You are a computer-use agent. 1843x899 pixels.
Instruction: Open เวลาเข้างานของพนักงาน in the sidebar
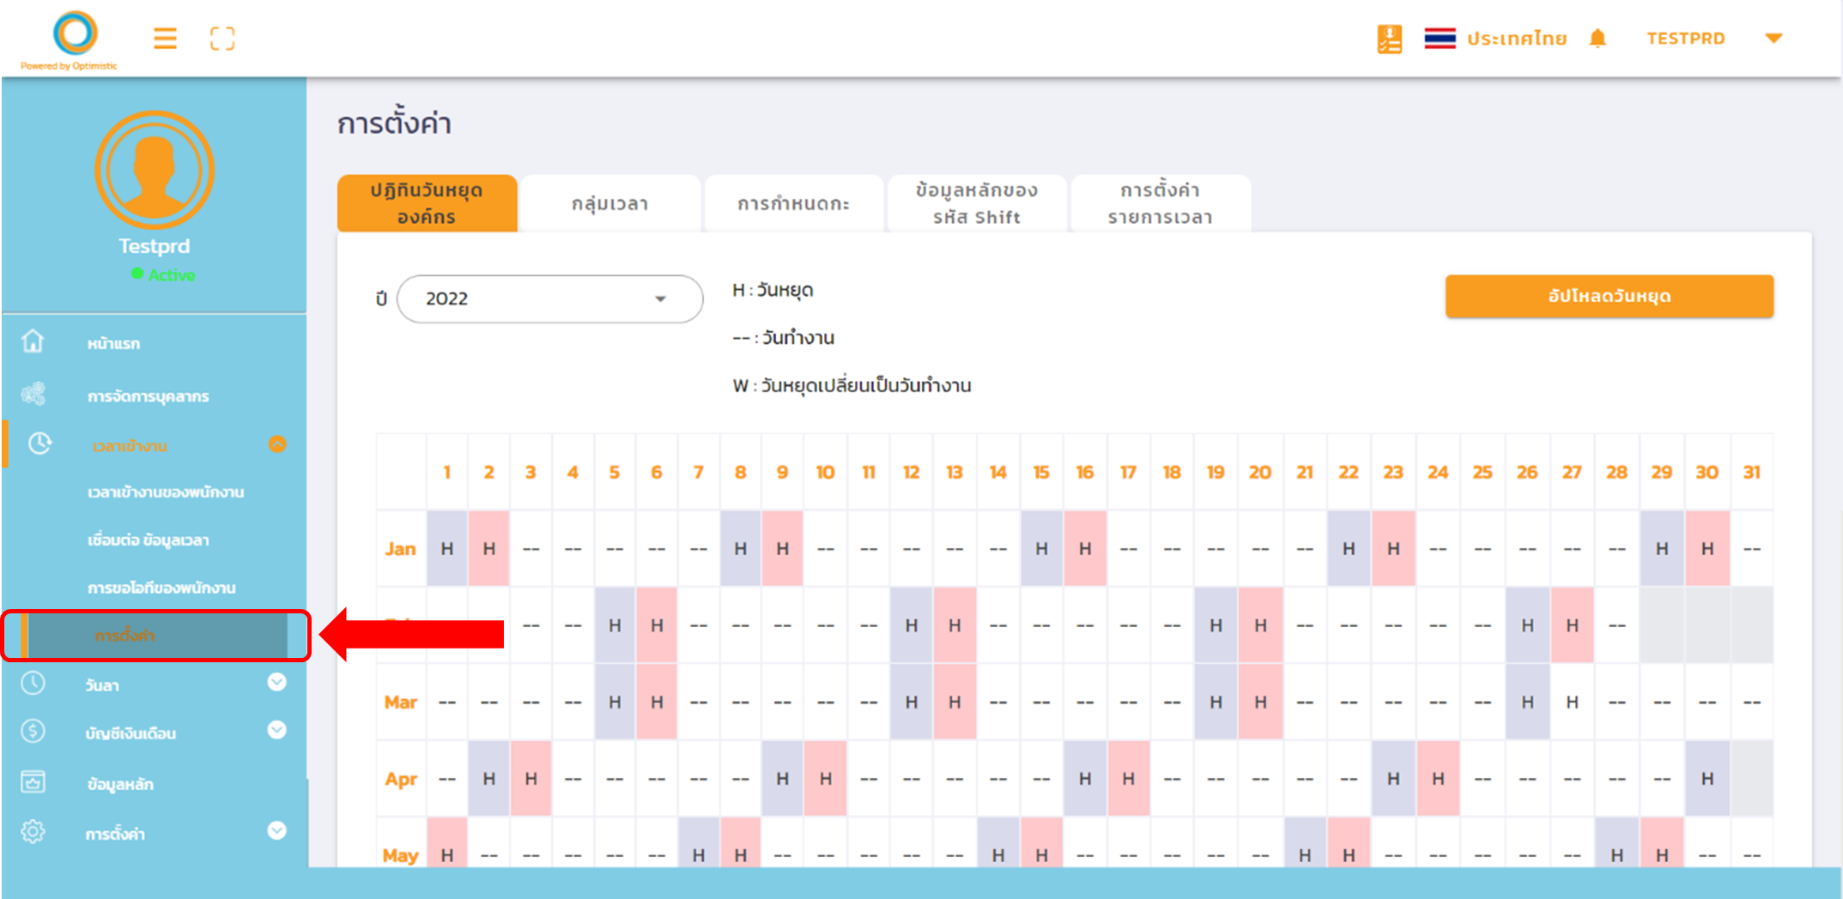pos(166,492)
